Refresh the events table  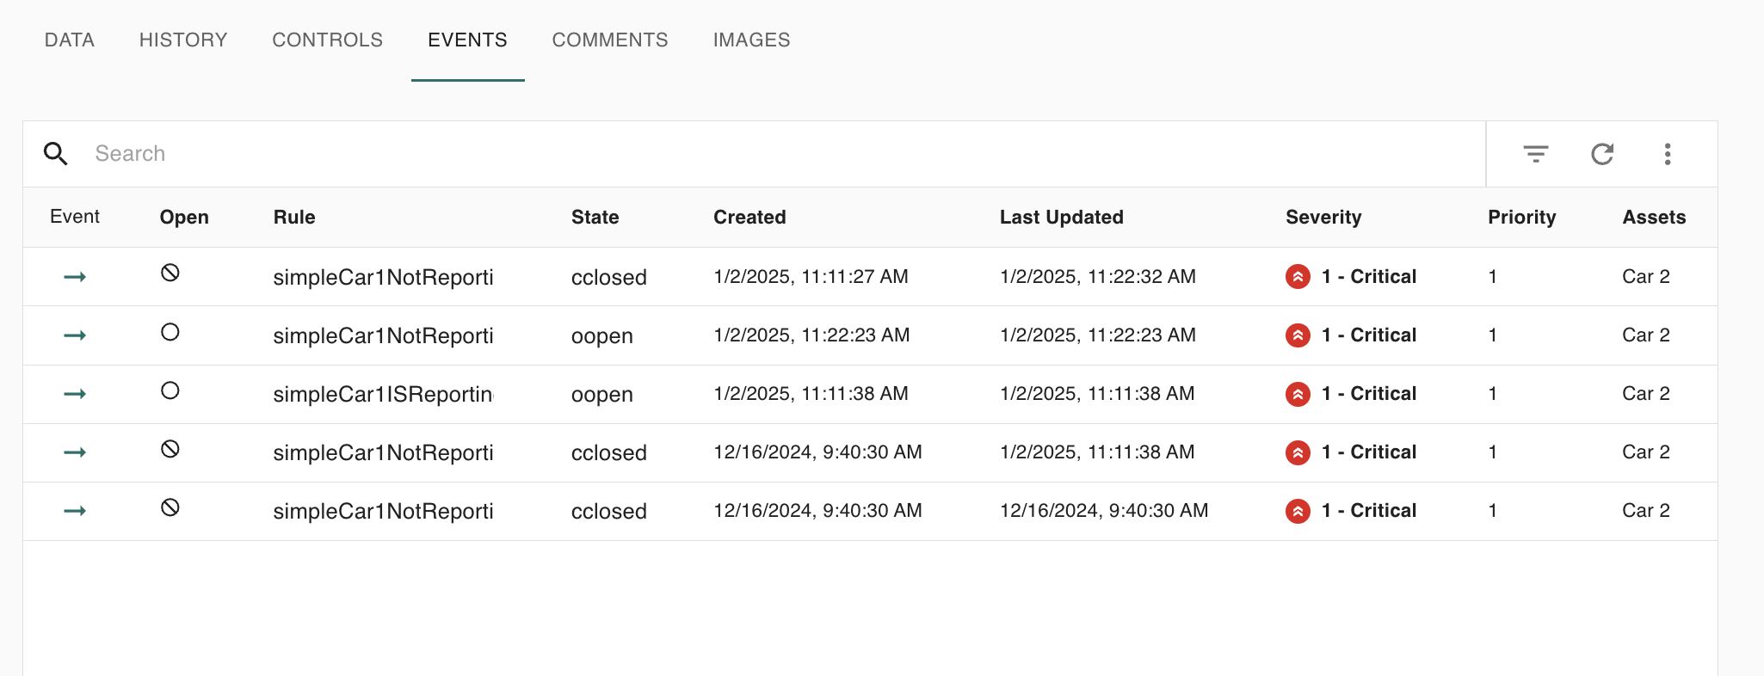point(1601,154)
